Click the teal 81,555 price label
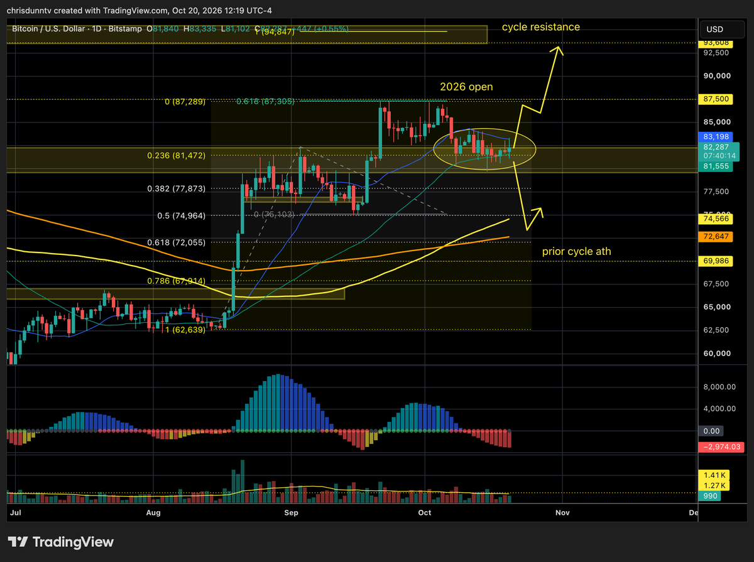 pyautogui.click(x=716, y=166)
